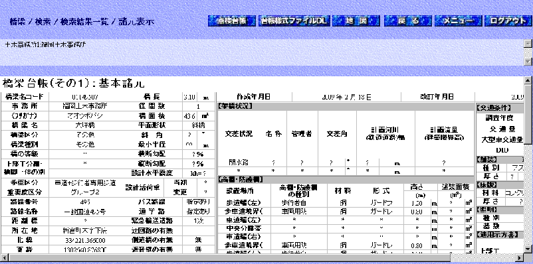Click the ログアウト logout button

[508, 21]
